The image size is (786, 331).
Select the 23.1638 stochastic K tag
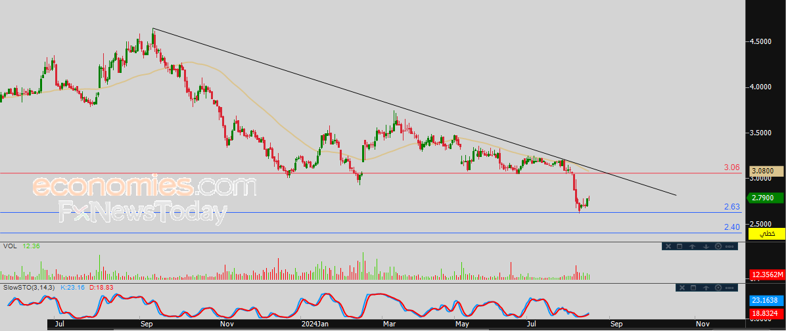766,301
